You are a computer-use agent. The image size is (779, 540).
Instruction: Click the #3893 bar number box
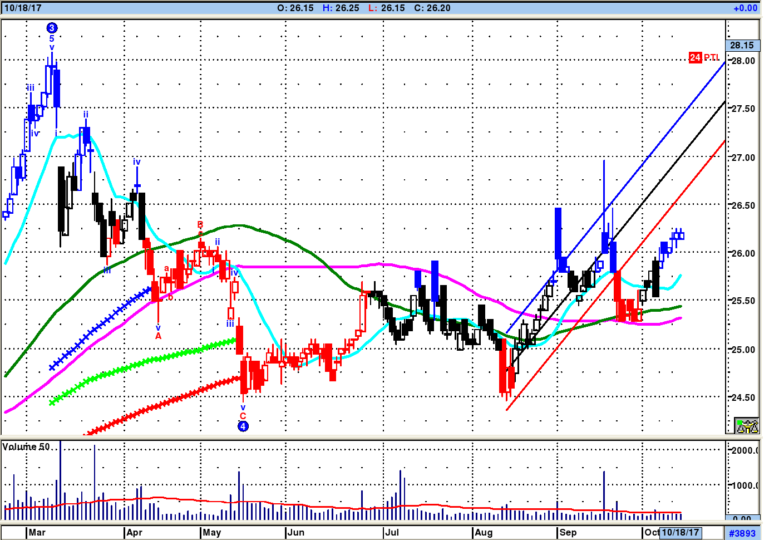(x=742, y=533)
